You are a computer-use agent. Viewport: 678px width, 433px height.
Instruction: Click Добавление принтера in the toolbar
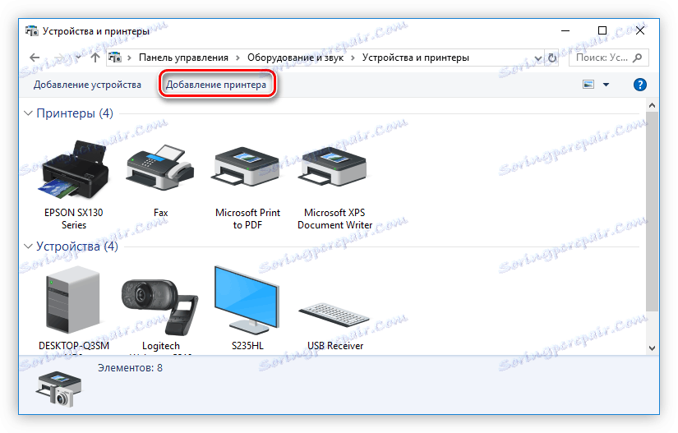[216, 85]
